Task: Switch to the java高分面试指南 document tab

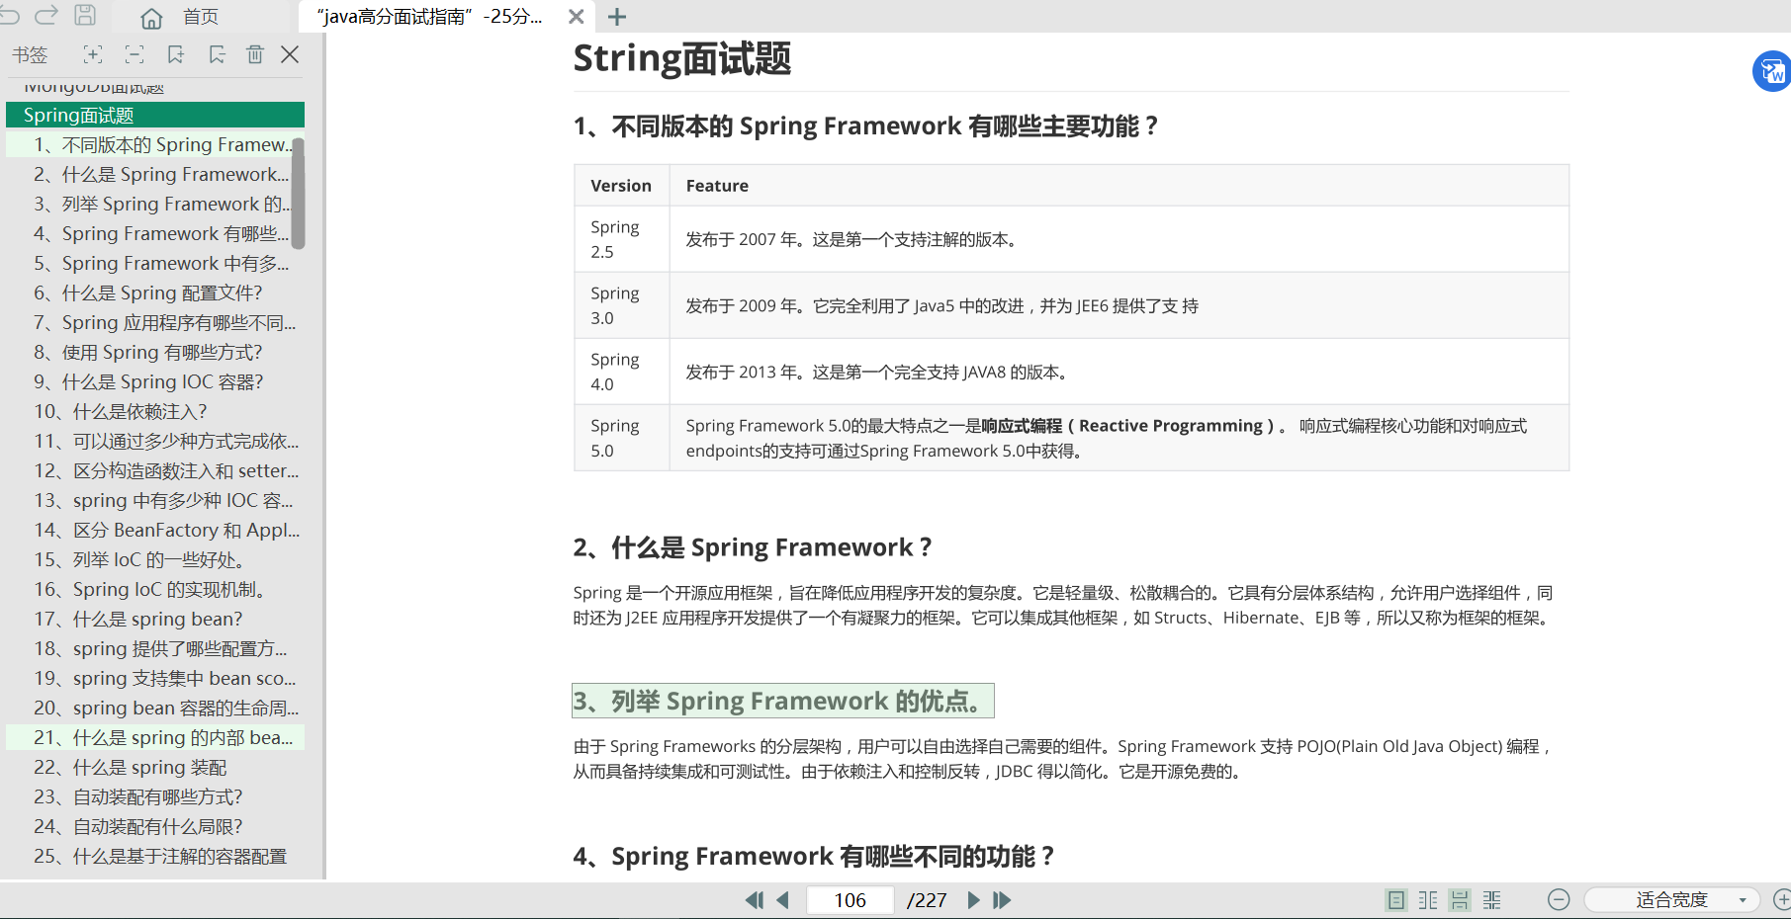Action: coord(429,17)
